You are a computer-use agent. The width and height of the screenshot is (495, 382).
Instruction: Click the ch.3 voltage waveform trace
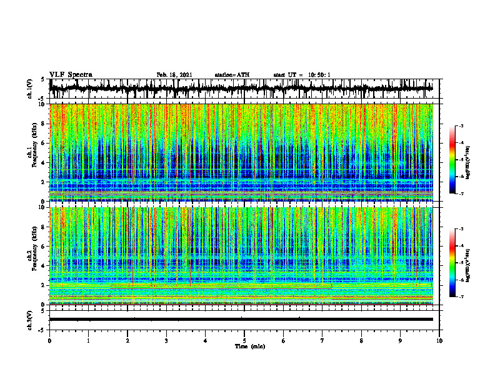click(241, 320)
